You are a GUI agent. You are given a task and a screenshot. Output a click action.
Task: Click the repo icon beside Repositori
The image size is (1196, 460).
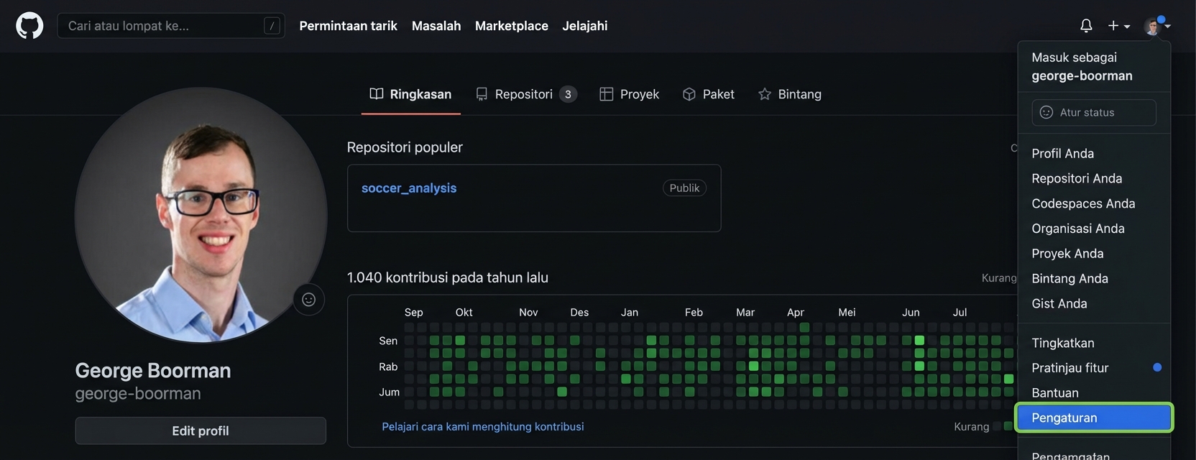tap(482, 94)
